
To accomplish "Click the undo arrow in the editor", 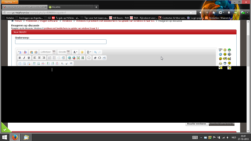I will pos(95,52).
